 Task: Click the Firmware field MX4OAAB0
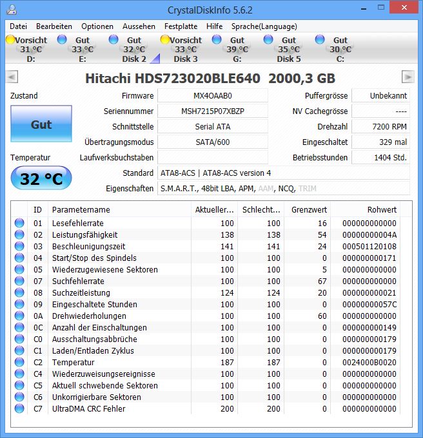213,96
